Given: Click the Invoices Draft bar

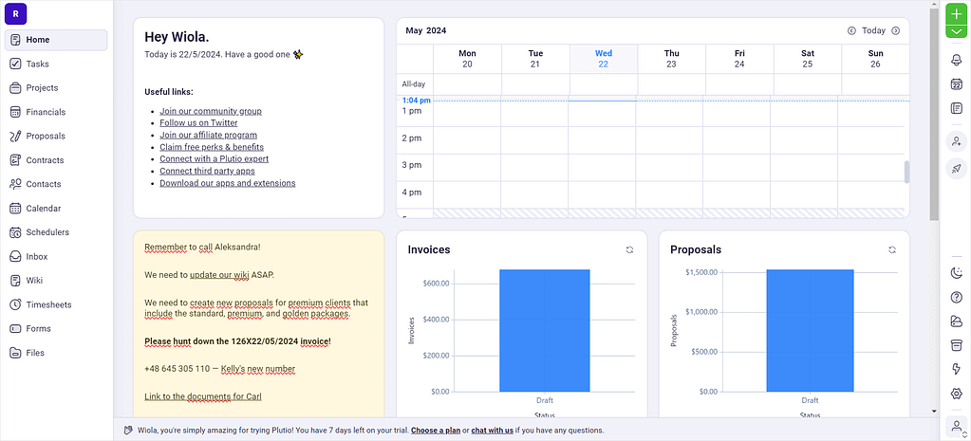Looking at the screenshot, I should tap(544, 330).
